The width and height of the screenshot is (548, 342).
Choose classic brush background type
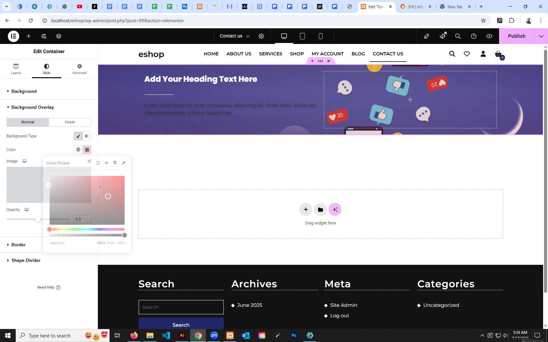click(78, 136)
